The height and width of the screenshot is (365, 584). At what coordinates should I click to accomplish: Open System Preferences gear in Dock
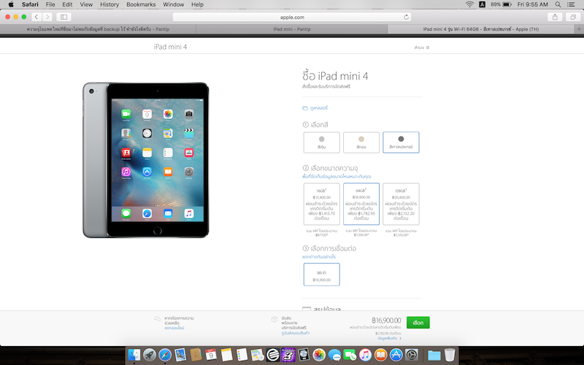(x=412, y=355)
